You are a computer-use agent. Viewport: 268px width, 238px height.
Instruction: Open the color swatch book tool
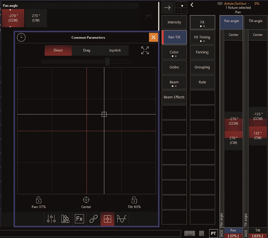65,219
